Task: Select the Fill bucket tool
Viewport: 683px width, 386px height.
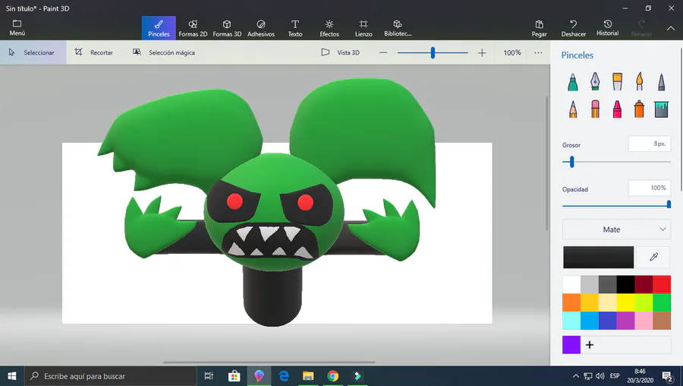Action: (661, 109)
